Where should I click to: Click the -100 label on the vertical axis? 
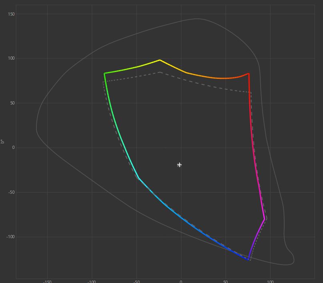click(10, 237)
